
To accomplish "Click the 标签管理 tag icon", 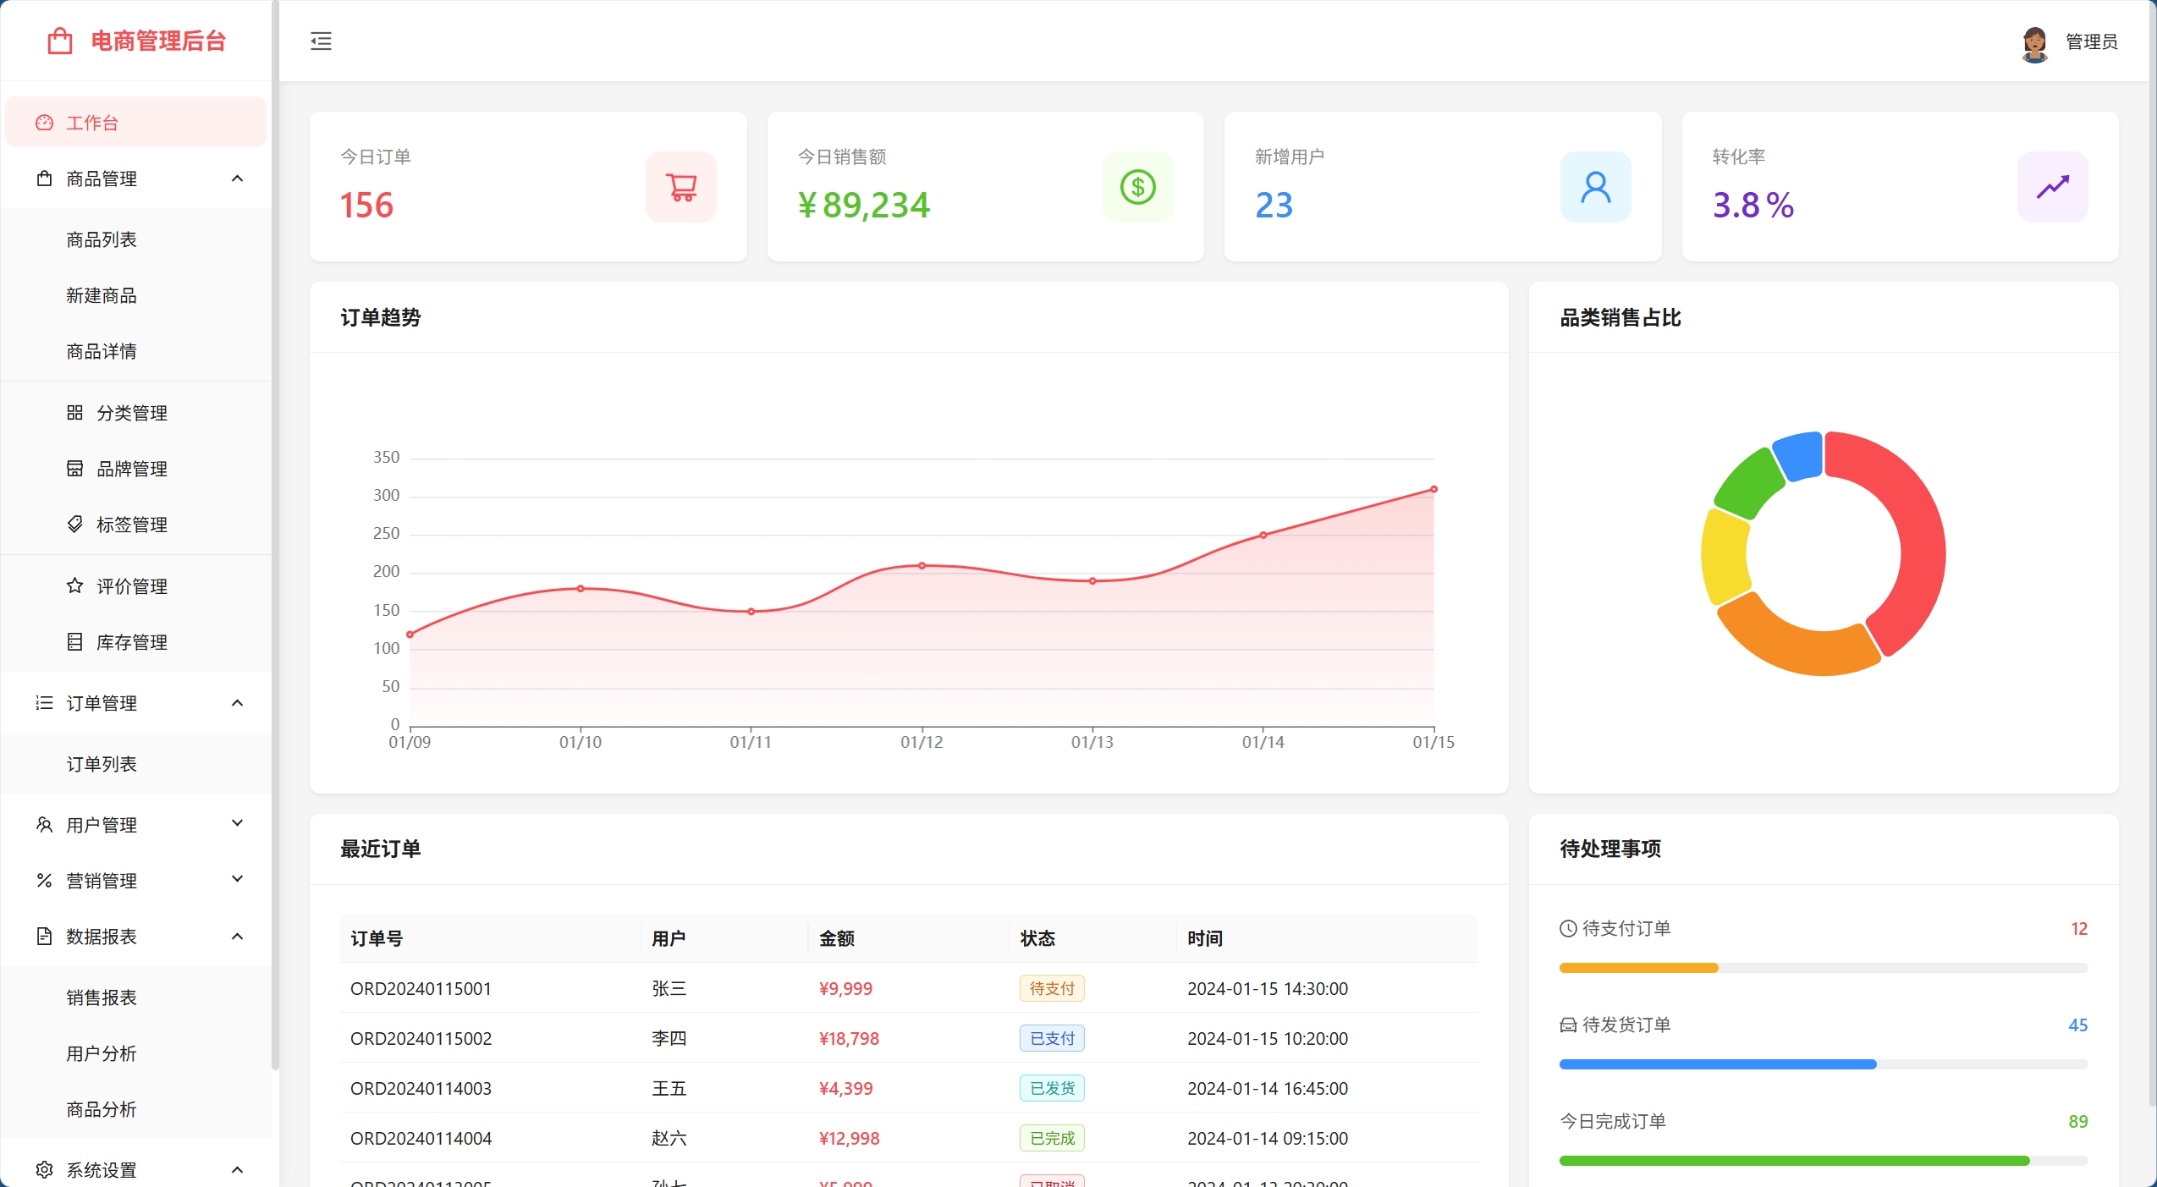I will coord(74,525).
